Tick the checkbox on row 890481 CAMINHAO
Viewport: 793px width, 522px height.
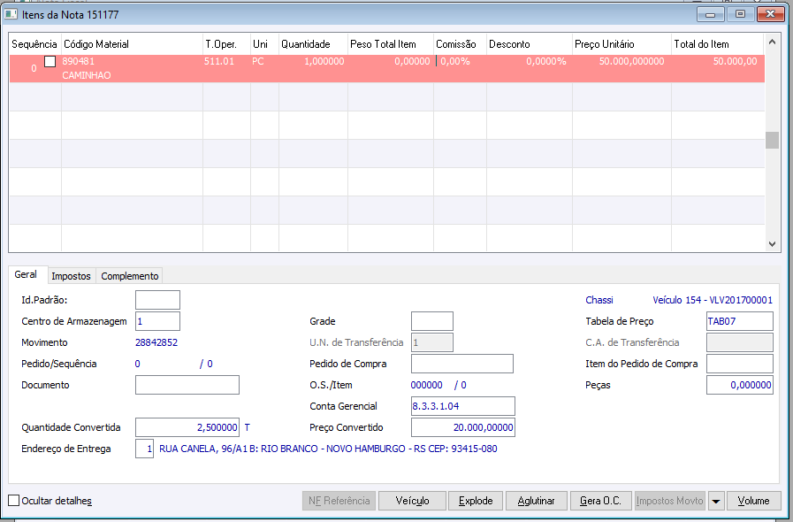[x=50, y=62]
